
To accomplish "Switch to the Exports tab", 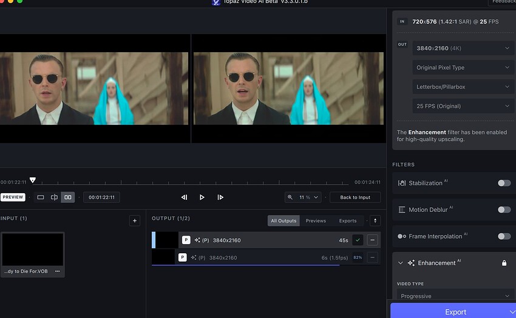I will point(348,220).
